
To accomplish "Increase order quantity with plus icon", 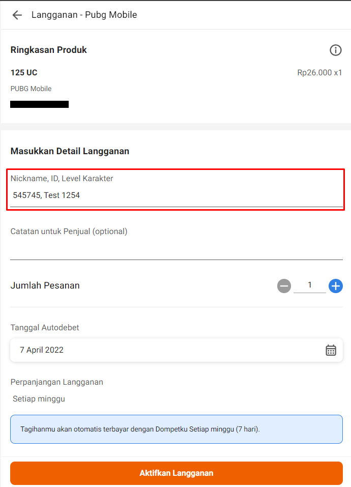I will tap(335, 286).
